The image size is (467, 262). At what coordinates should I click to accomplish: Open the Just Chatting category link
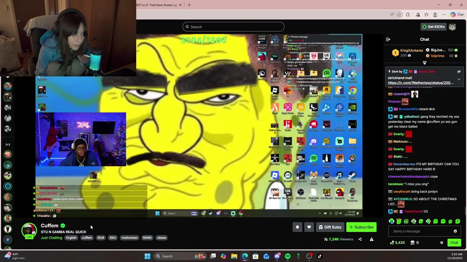click(51, 238)
